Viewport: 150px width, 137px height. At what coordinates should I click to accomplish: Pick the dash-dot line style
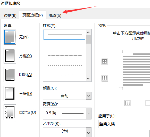(65, 76)
